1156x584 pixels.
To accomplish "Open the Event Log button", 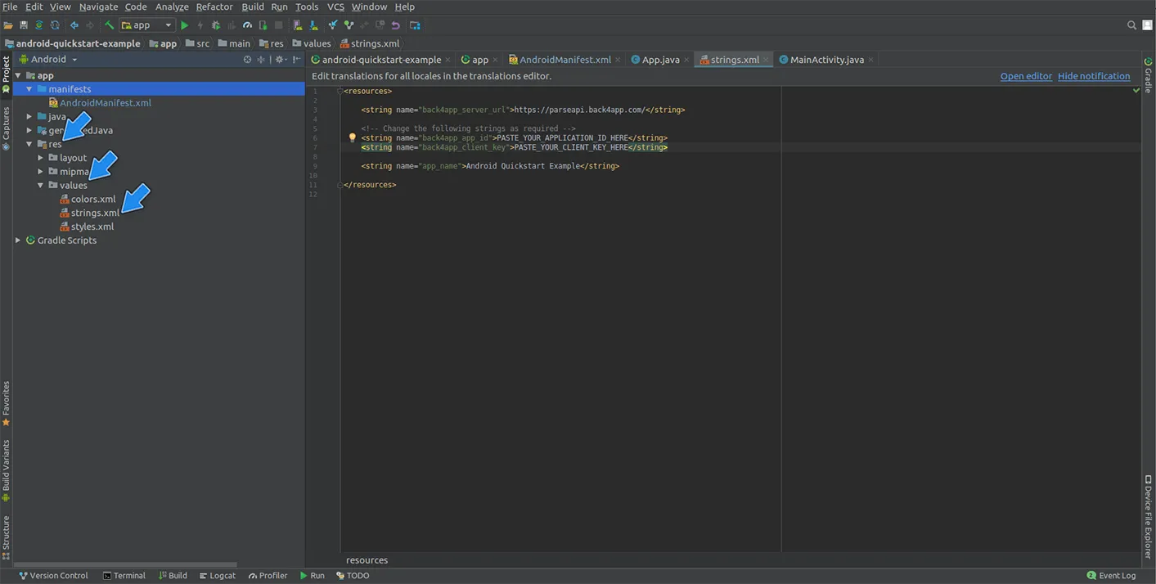I will pos(1112,576).
